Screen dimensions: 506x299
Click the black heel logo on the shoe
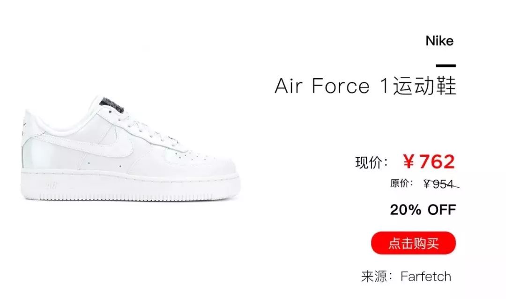[x=23, y=128]
